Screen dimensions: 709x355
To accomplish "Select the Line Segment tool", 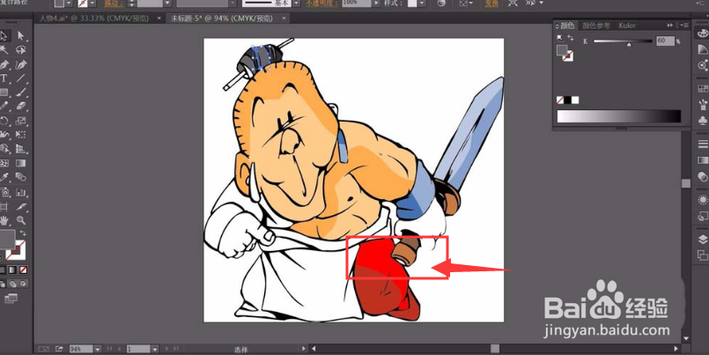I will [21, 78].
